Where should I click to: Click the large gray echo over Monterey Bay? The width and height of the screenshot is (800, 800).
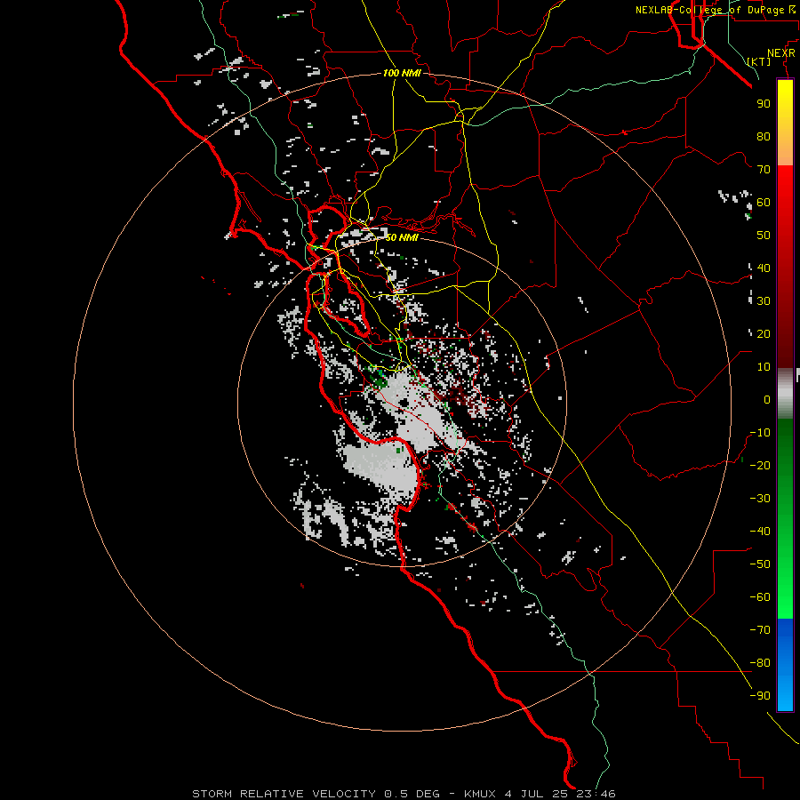(x=380, y=467)
